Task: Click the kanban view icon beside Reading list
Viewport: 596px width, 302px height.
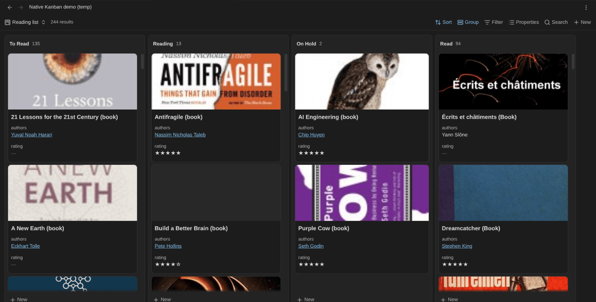Action: point(7,22)
